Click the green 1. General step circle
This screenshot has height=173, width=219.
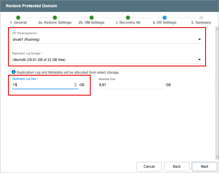(18, 18)
